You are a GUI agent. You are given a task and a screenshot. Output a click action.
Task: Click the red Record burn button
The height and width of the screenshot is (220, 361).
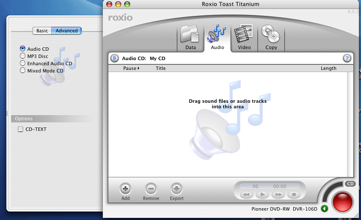[343, 202]
